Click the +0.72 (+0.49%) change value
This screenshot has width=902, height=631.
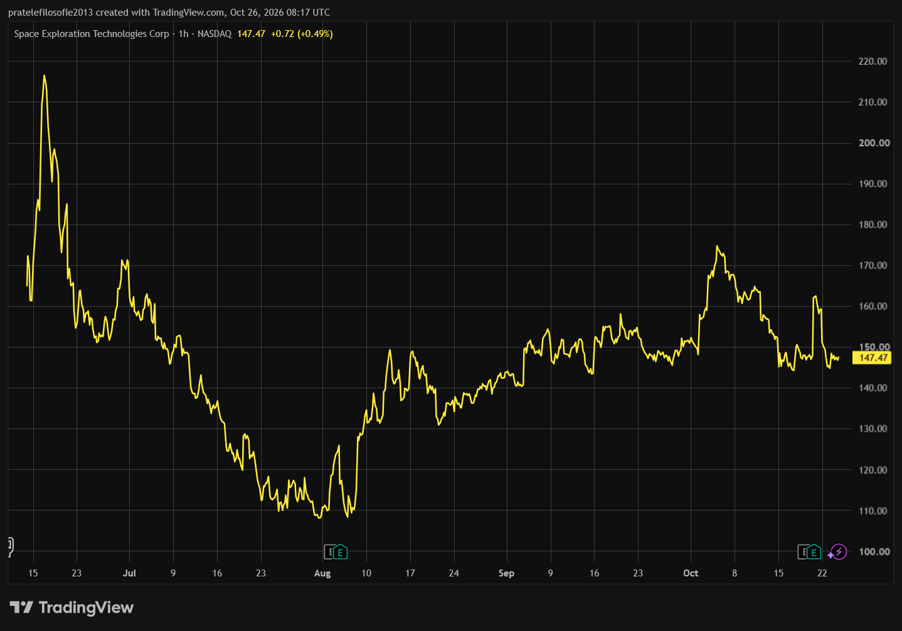[302, 34]
